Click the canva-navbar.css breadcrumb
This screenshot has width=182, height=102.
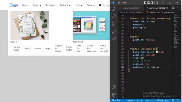coord(136,12)
